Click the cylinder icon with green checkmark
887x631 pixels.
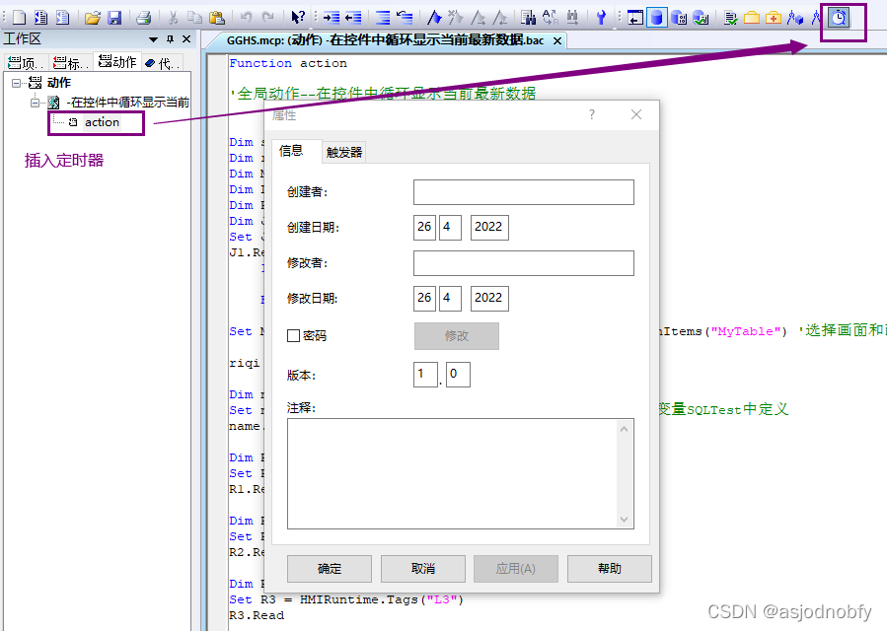coord(701,18)
